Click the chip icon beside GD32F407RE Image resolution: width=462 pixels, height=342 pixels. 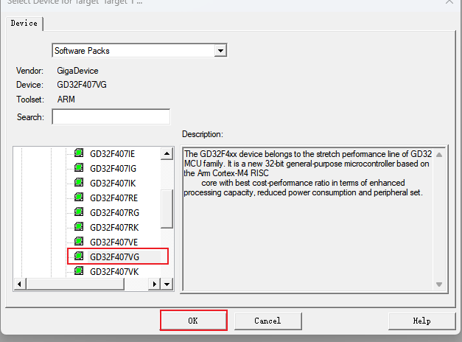click(79, 197)
